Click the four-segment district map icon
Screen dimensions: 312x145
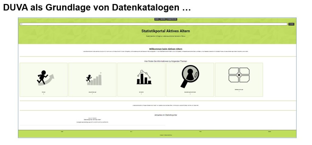click(x=239, y=75)
